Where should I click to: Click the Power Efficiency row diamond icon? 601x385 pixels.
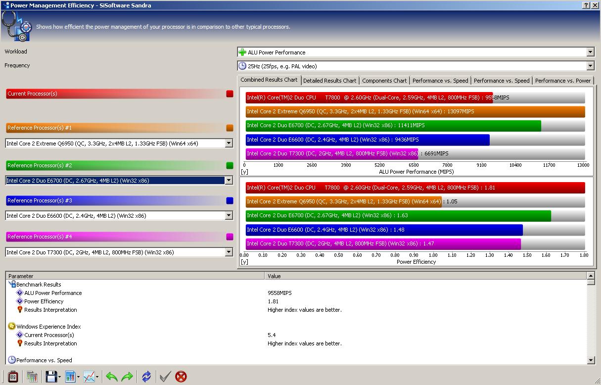tap(20, 301)
